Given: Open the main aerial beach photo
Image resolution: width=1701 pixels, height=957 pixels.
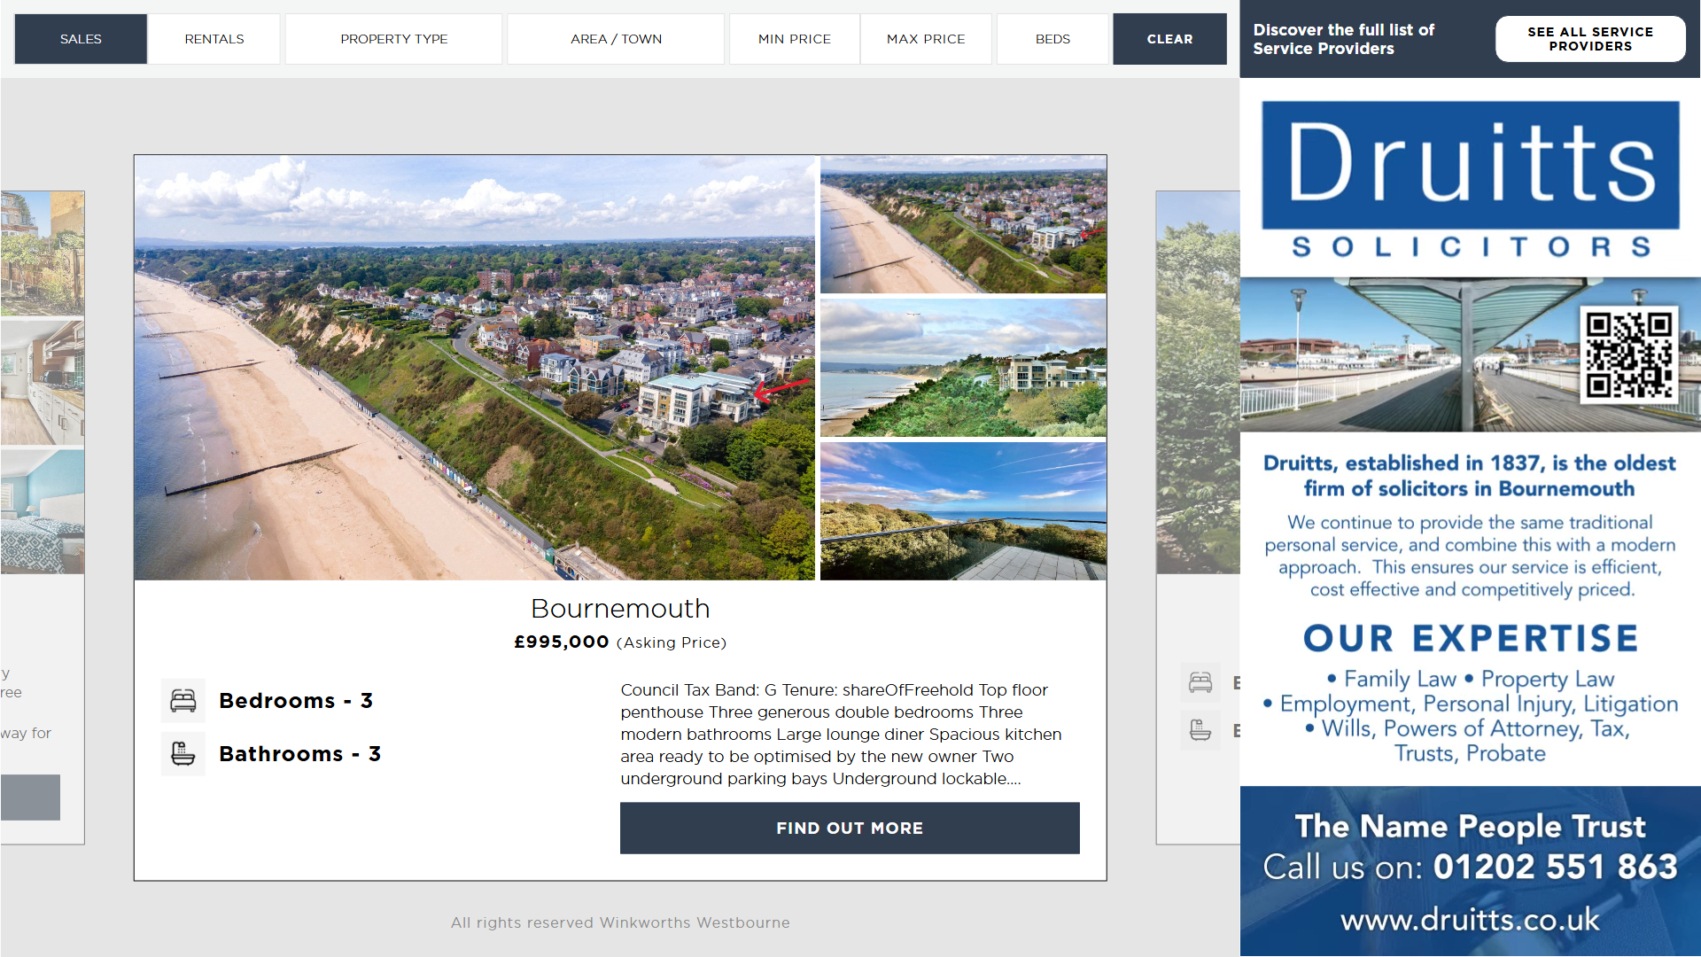Looking at the screenshot, I should pos(474,368).
